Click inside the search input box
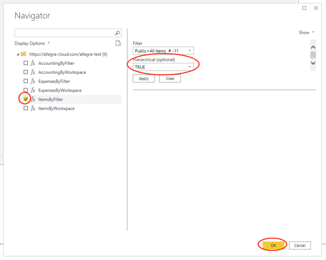The height and width of the screenshot is (260, 326). (x=65, y=33)
